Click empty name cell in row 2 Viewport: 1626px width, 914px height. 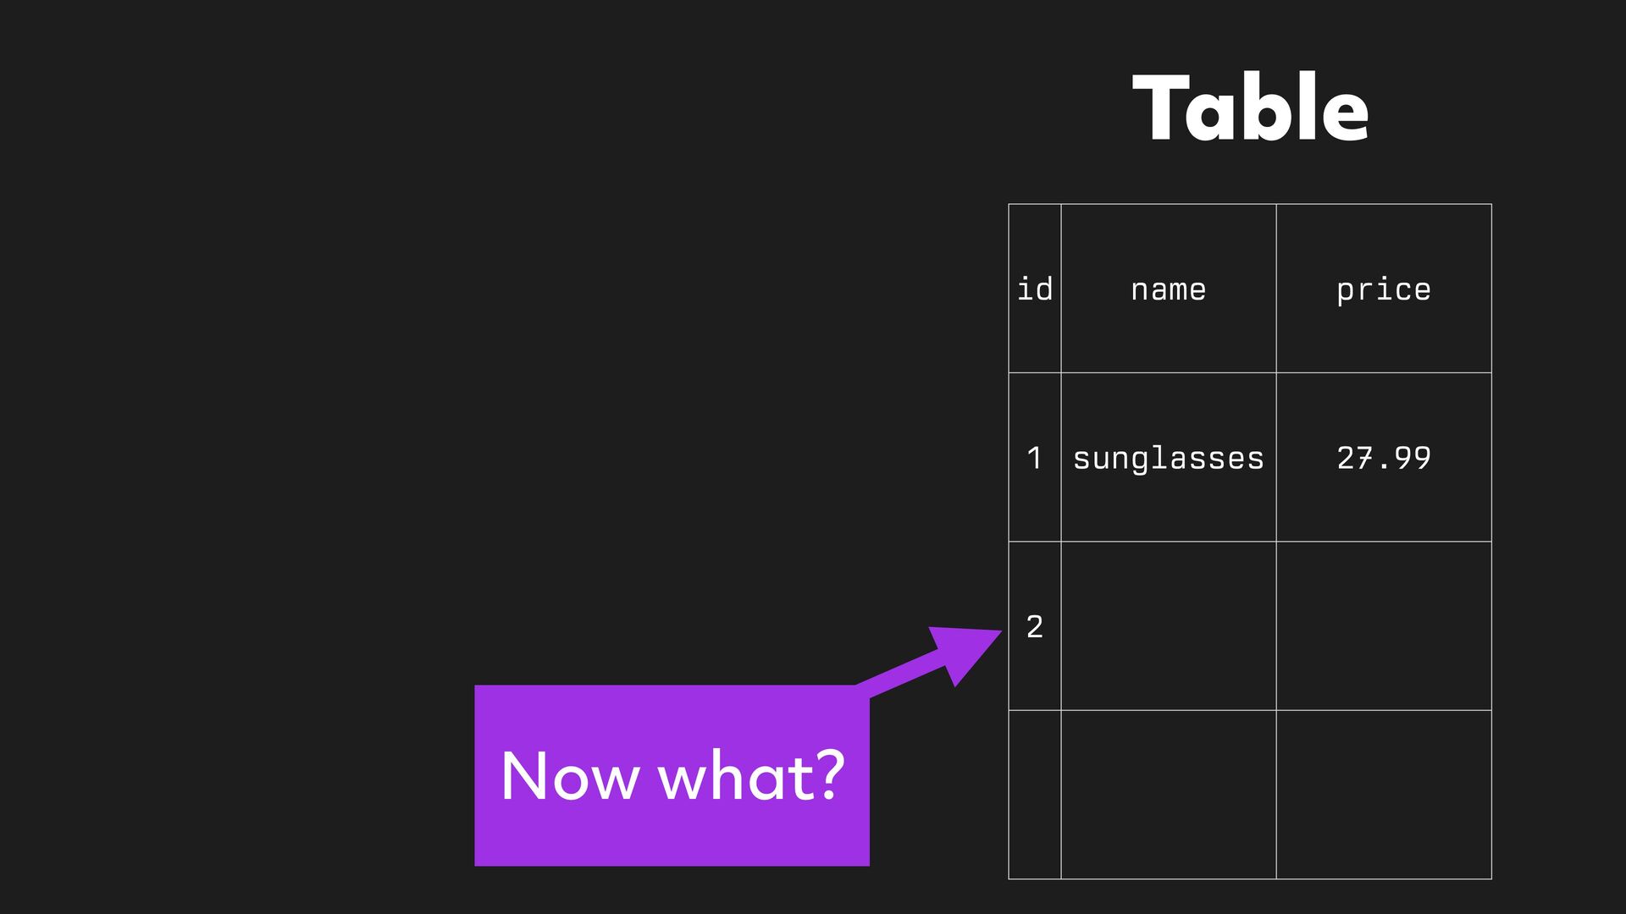1168,626
